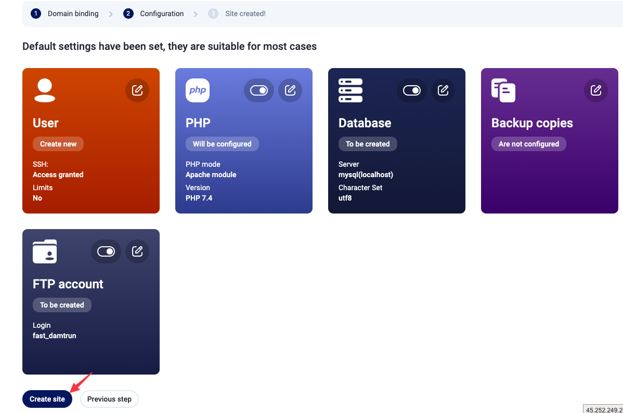This screenshot has width=623, height=413.
Task: Click the Backup copies documents icon
Action: pyautogui.click(x=503, y=90)
